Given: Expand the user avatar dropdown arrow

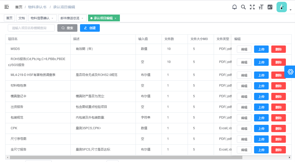Looking at the screenshot, I should 291,10.
